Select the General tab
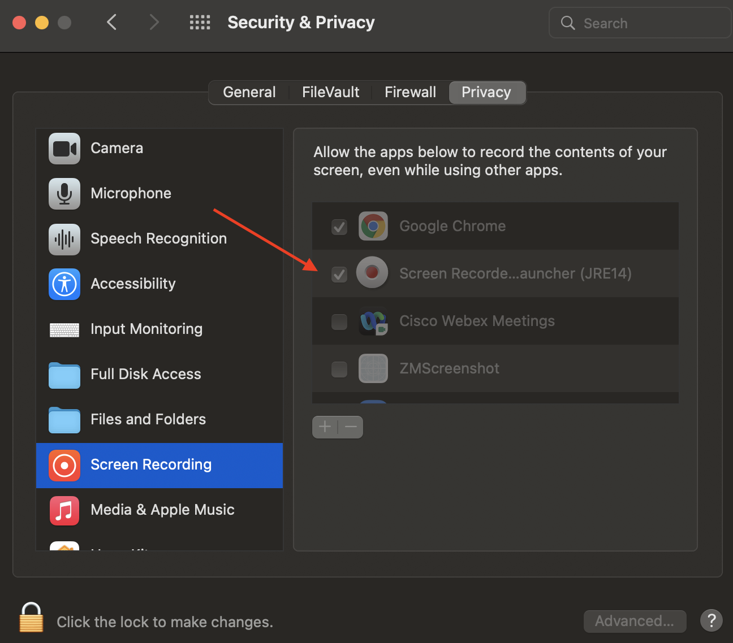Image resolution: width=733 pixels, height=643 pixels. click(x=249, y=92)
